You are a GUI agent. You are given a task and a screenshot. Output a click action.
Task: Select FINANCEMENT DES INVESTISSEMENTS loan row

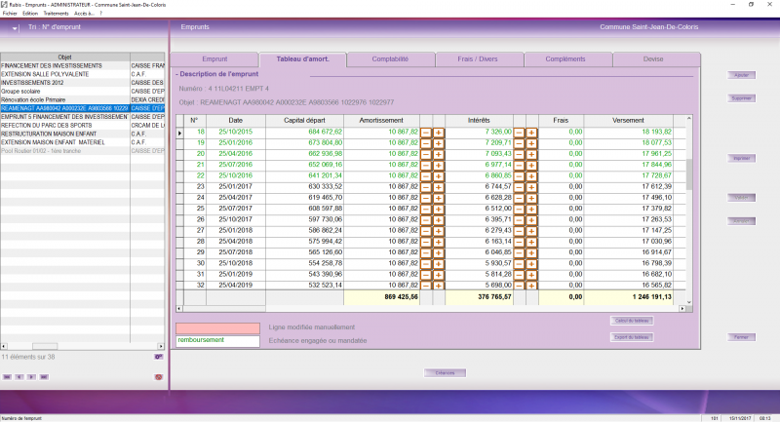click(x=82, y=65)
